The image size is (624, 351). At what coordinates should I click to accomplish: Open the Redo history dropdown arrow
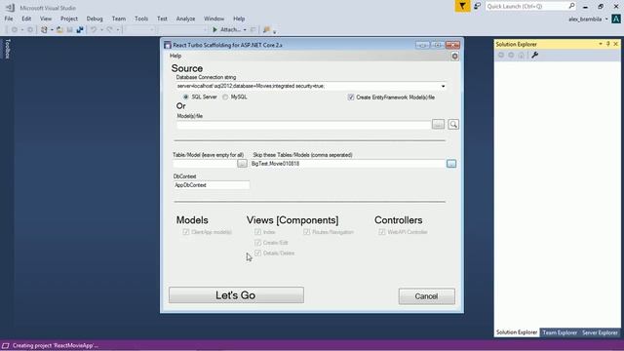point(117,30)
